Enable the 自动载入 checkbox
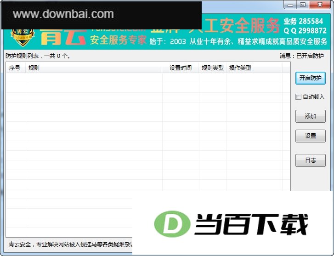 pos(298,97)
